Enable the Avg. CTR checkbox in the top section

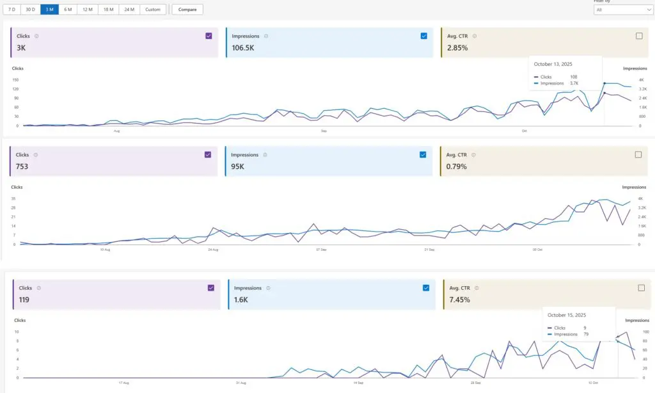pos(638,36)
